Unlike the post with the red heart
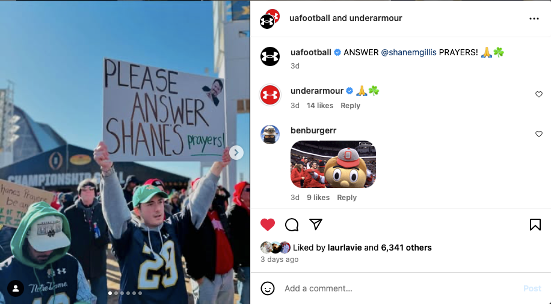The height and width of the screenshot is (304, 551). (268, 225)
